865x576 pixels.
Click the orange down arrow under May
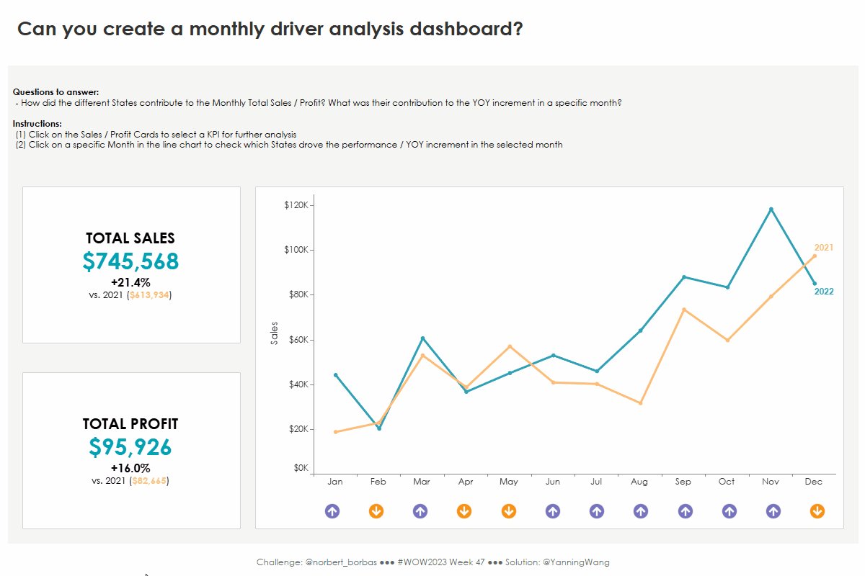tap(508, 511)
